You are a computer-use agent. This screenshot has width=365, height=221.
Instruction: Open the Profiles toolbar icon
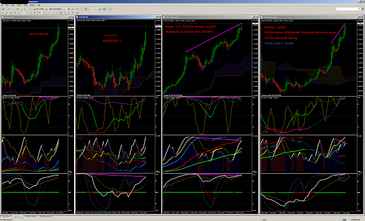[8, 9]
